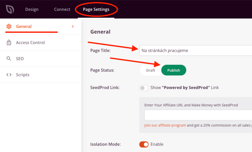This screenshot has width=252, height=152.
Task: Open General settings in sidebar
Action: [41, 27]
